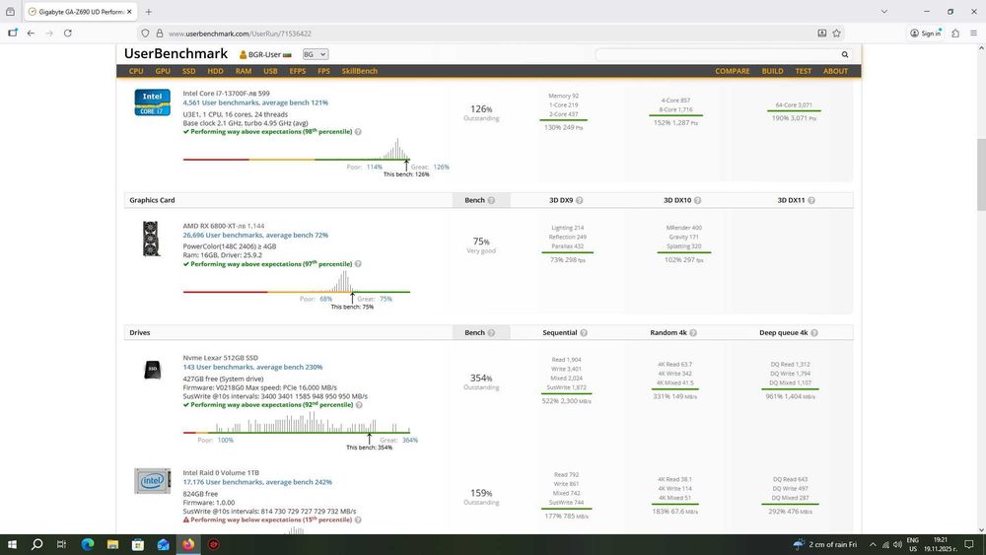The width and height of the screenshot is (986, 555).
Task: Open the AMD RX 6800-XT graphics card image
Action: (x=150, y=239)
